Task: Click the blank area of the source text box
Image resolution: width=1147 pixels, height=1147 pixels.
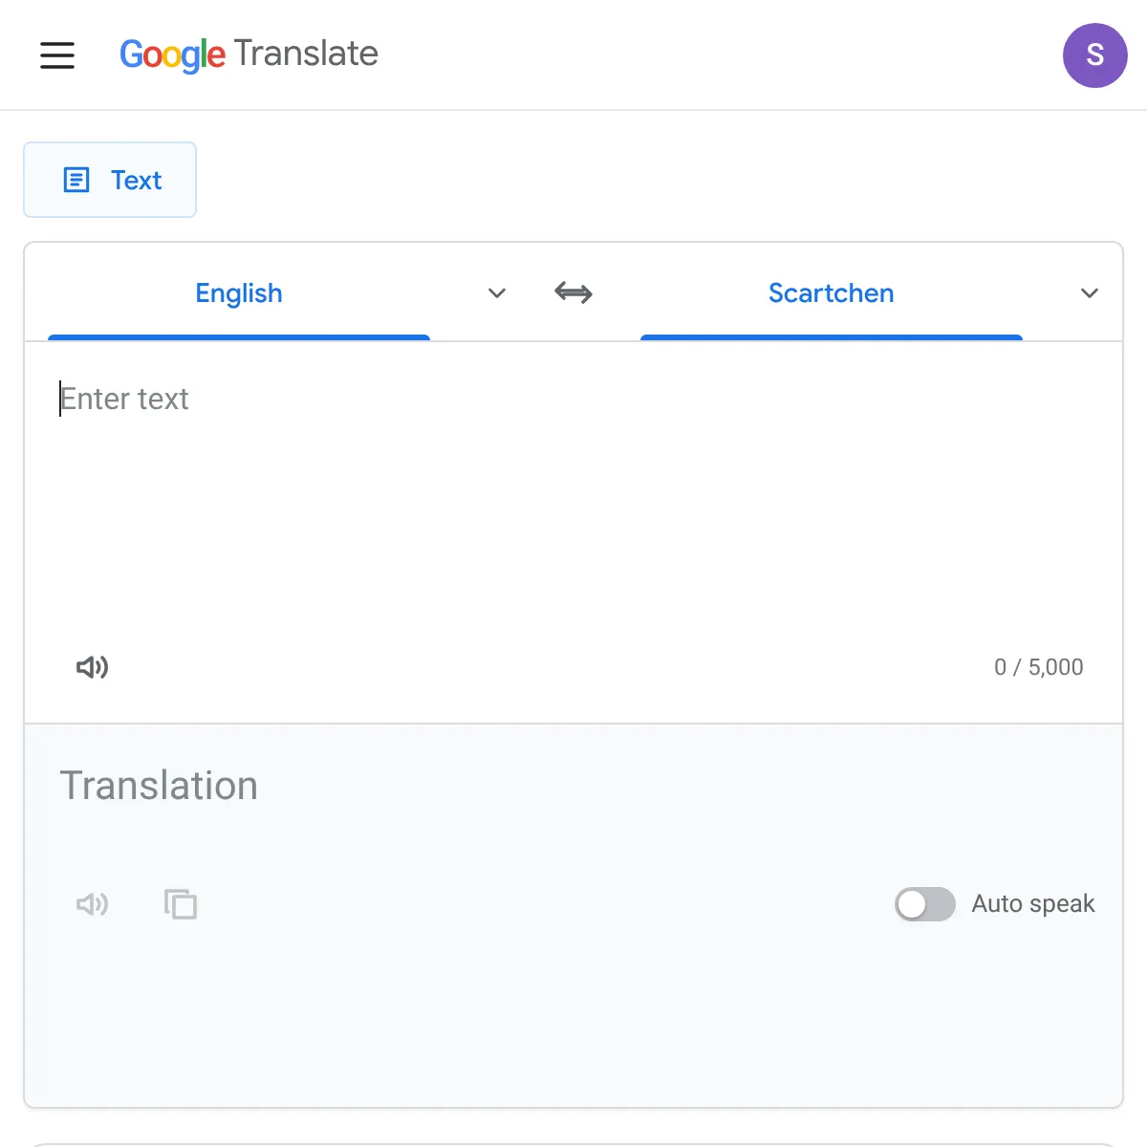Action: (573, 535)
